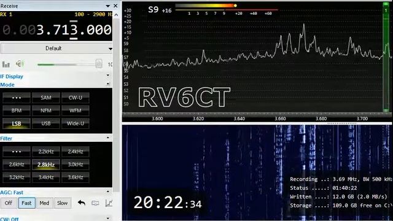
Task: Open the Receive panel dropdown arrow
Action: (x=108, y=6)
